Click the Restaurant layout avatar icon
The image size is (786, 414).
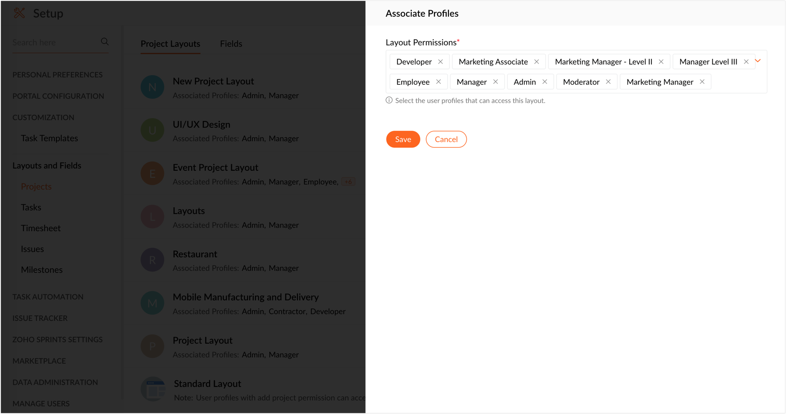point(152,260)
